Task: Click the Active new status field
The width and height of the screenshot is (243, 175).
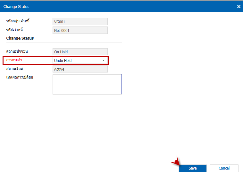Action: point(80,69)
